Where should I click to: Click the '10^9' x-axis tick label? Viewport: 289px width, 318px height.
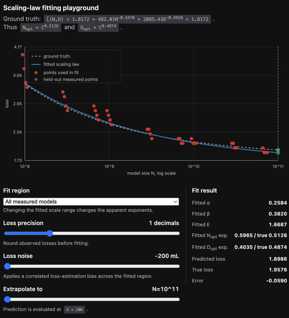(109, 166)
